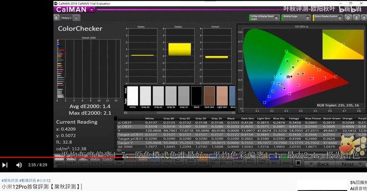Select the Black color swatch
Screen dimensions: 367x191
click(197, 96)
